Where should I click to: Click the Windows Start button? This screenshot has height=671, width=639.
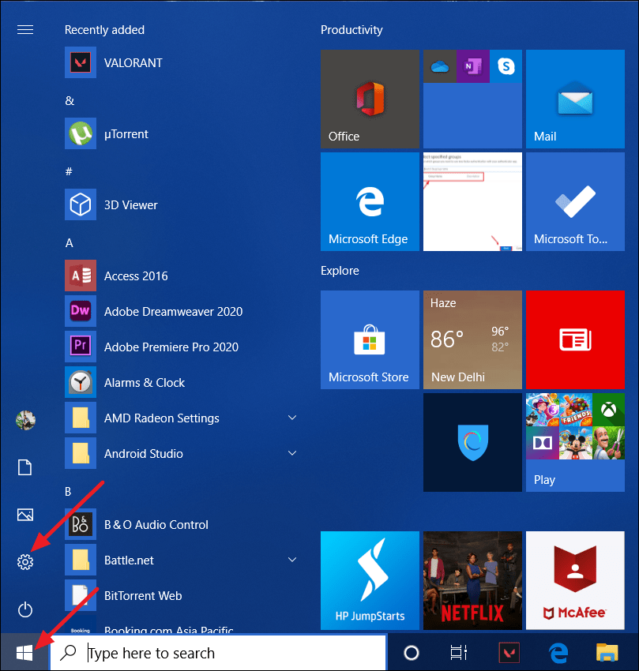pyautogui.click(x=24, y=653)
